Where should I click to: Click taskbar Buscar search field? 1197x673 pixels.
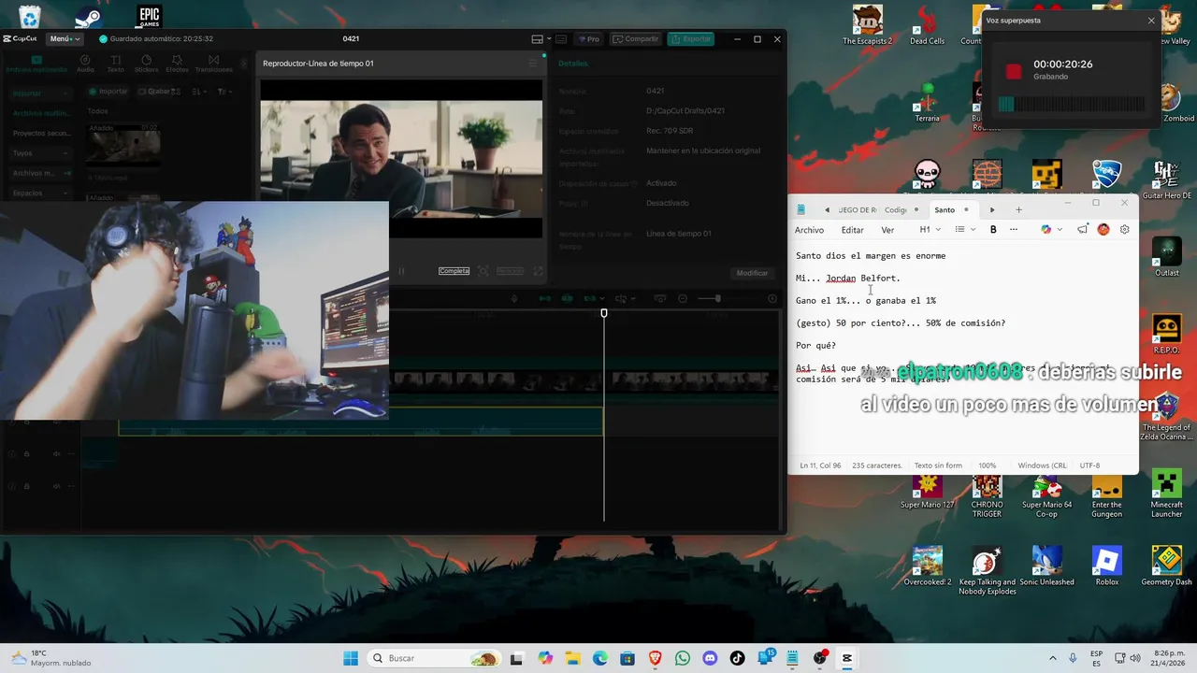[433, 658]
